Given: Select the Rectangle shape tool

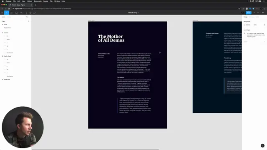Looking at the screenshot, I should click(x=17, y=12).
